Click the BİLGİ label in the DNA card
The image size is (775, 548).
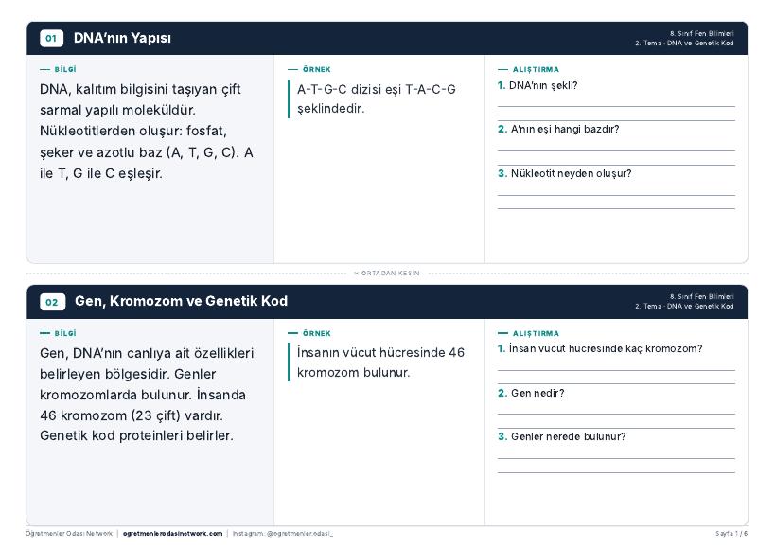pyautogui.click(x=65, y=70)
